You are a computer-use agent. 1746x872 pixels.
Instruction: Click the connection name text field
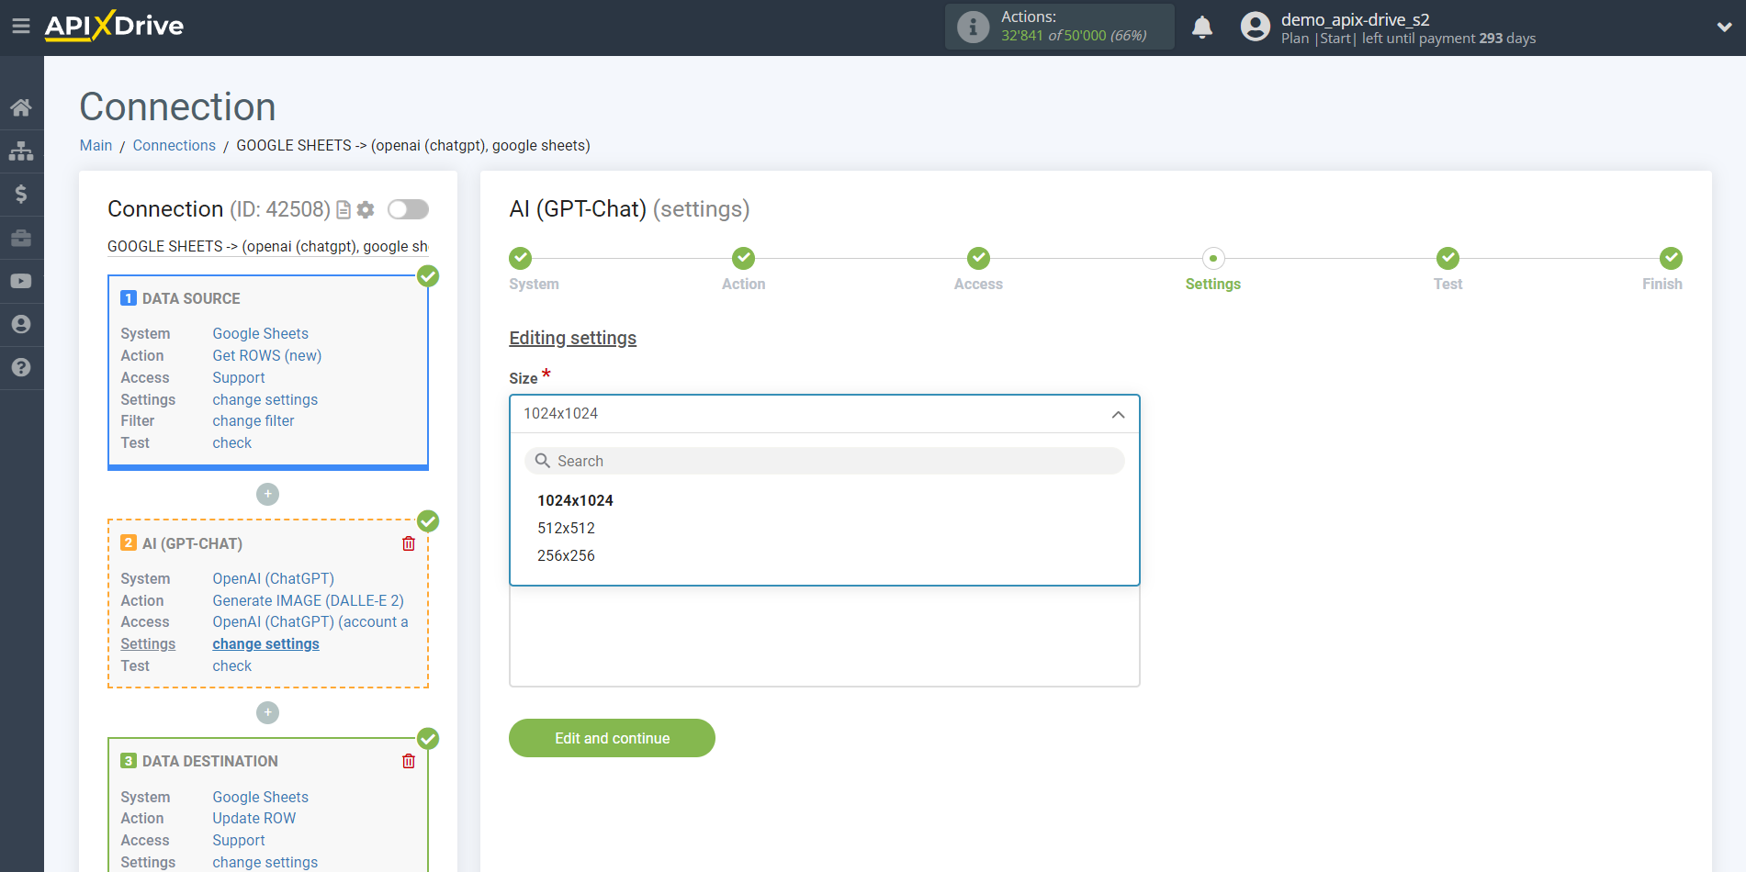267,246
